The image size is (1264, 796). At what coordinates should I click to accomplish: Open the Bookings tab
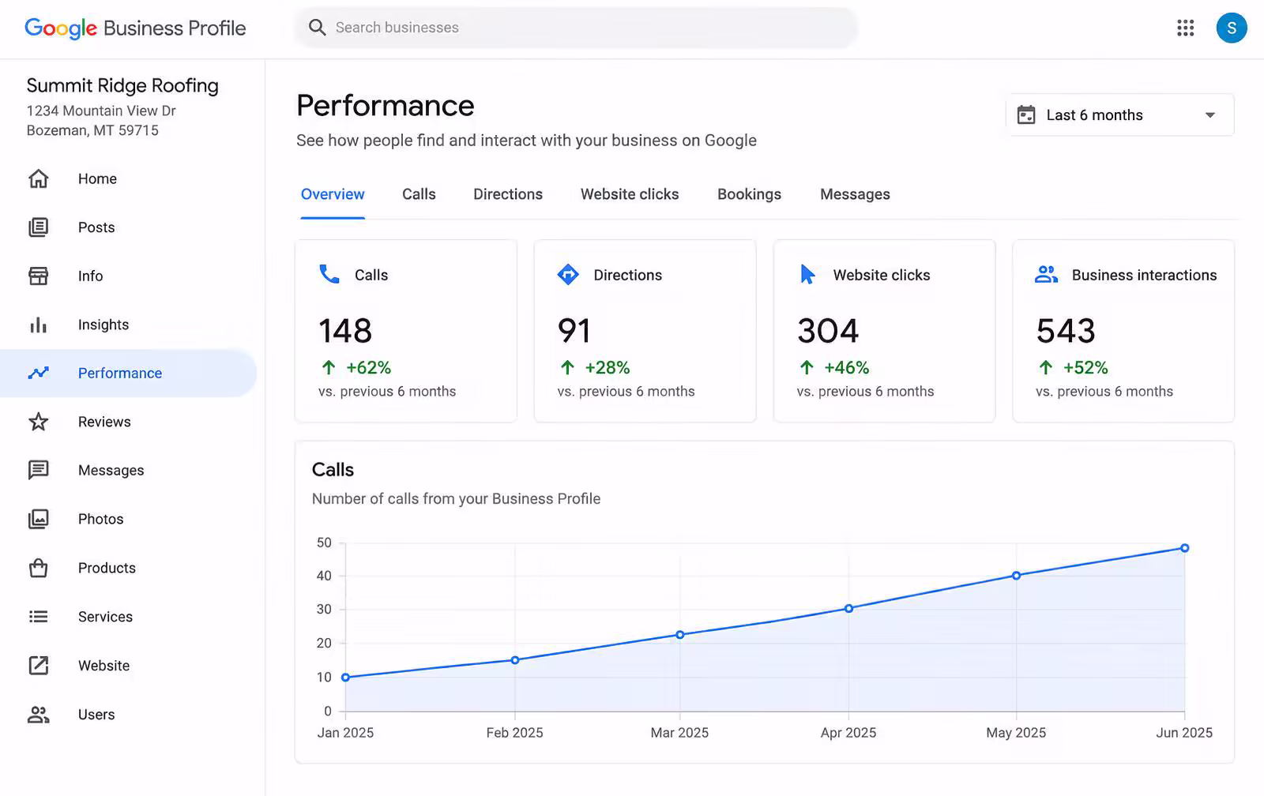749,194
